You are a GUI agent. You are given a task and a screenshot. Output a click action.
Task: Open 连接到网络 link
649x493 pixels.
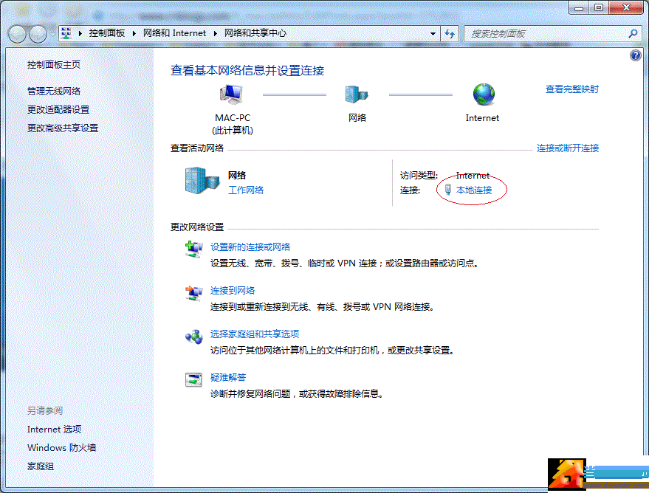(x=232, y=290)
